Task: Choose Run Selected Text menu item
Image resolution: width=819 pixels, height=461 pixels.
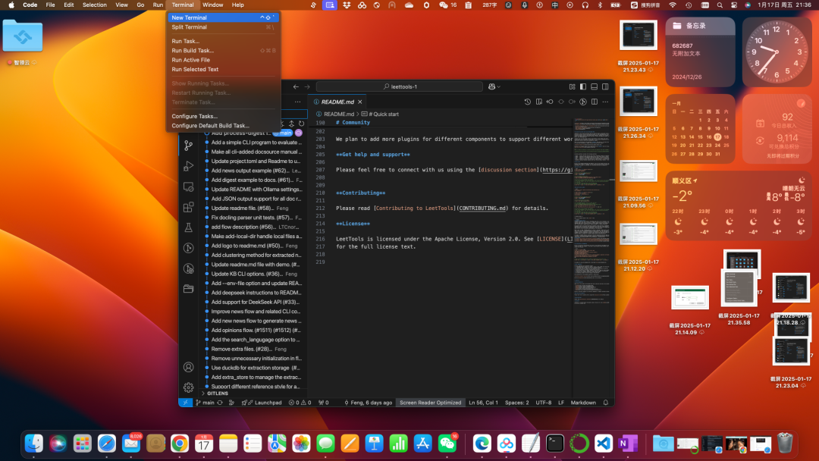Action: click(x=223, y=70)
